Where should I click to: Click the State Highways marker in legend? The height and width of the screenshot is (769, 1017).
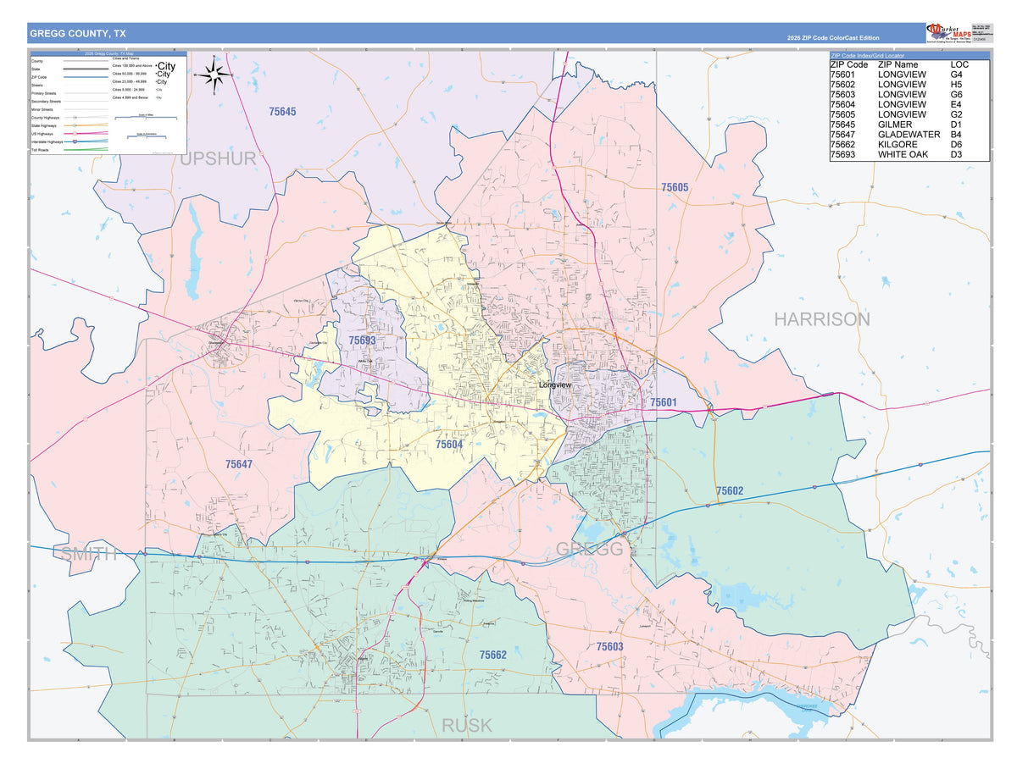pos(75,125)
